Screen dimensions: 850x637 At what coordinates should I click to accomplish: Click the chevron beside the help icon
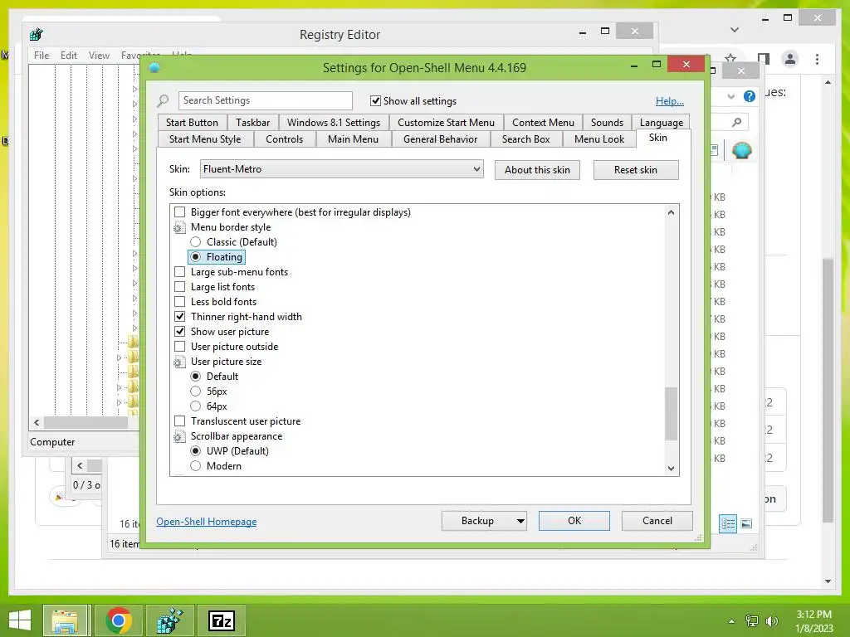tap(730, 96)
